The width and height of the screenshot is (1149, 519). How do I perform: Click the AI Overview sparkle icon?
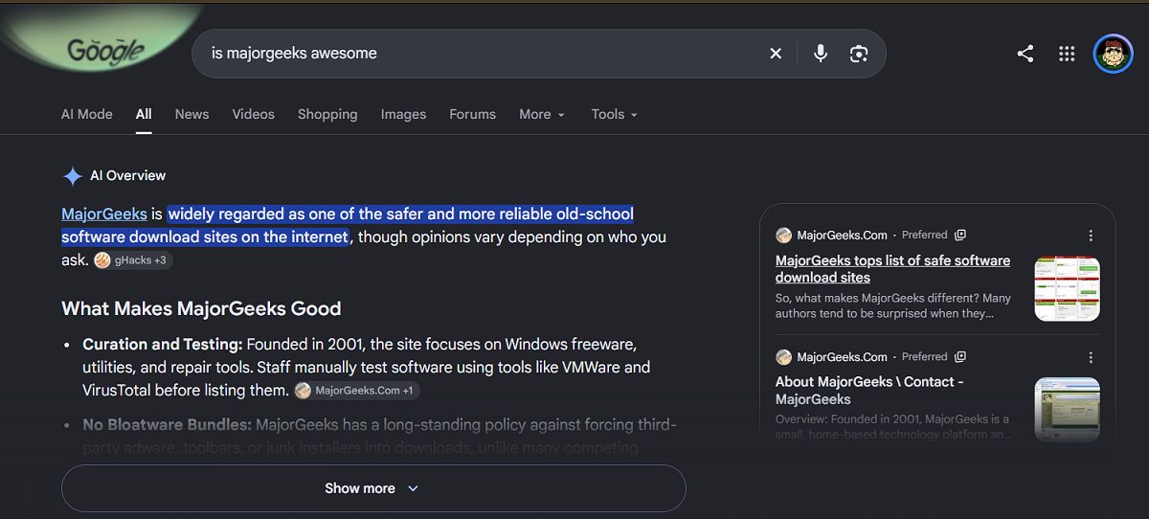[x=72, y=176]
